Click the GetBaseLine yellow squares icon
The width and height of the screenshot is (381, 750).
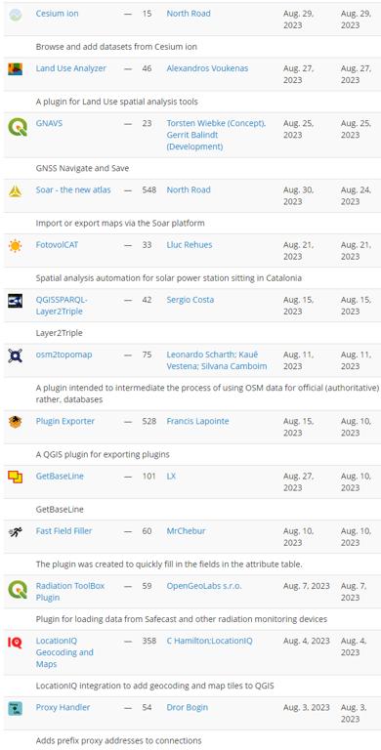coord(16,477)
